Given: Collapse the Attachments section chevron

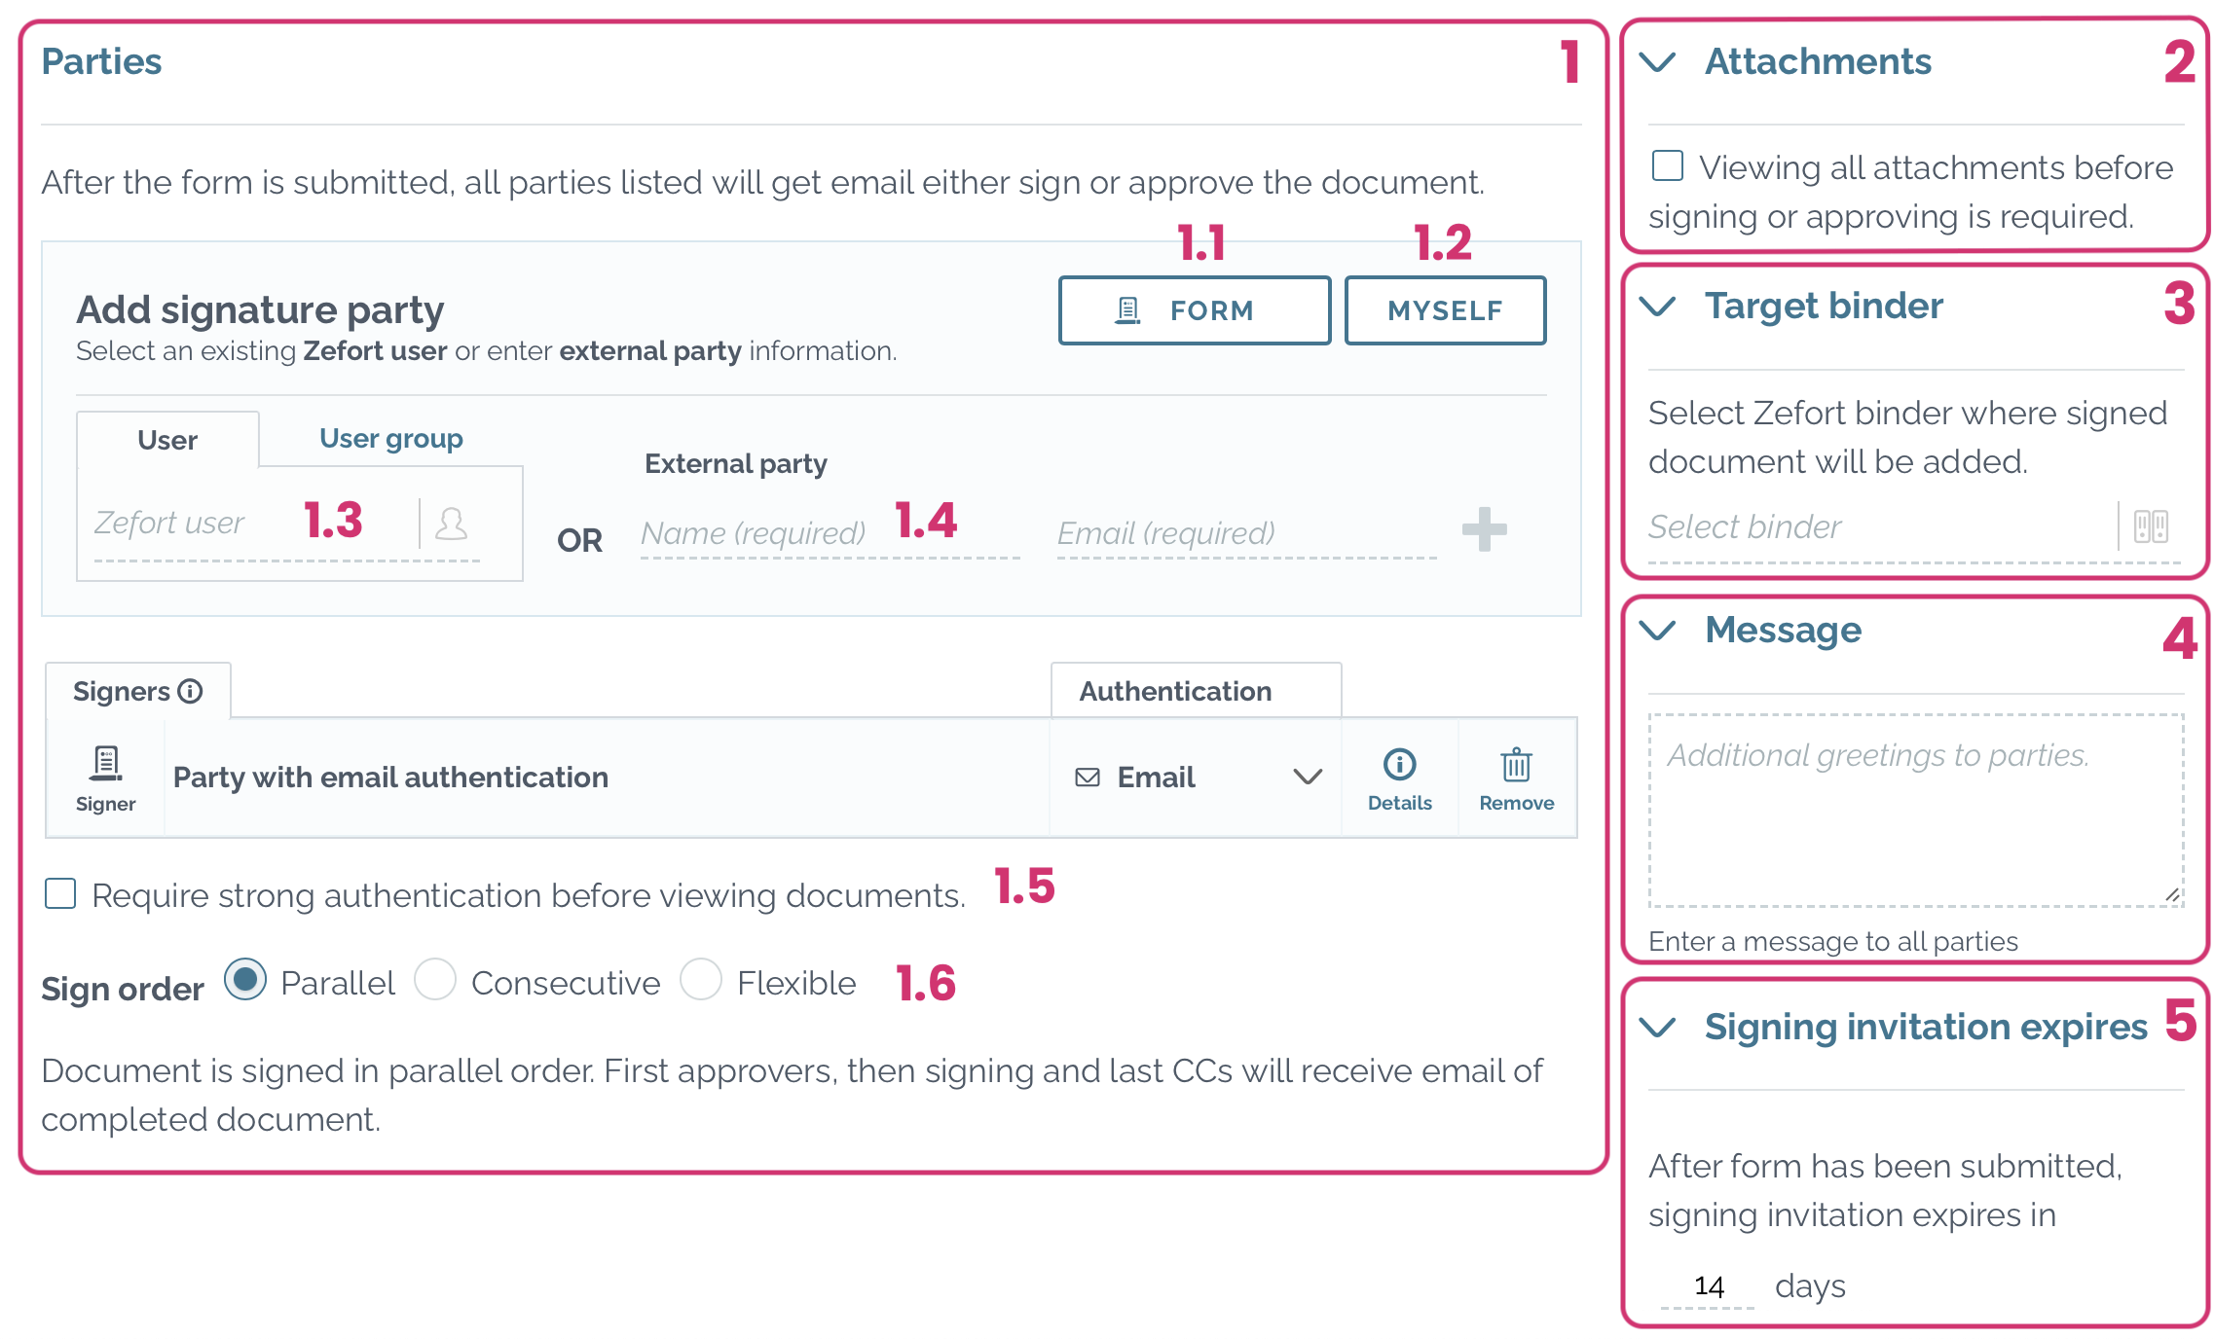Looking at the screenshot, I should tap(1657, 61).
